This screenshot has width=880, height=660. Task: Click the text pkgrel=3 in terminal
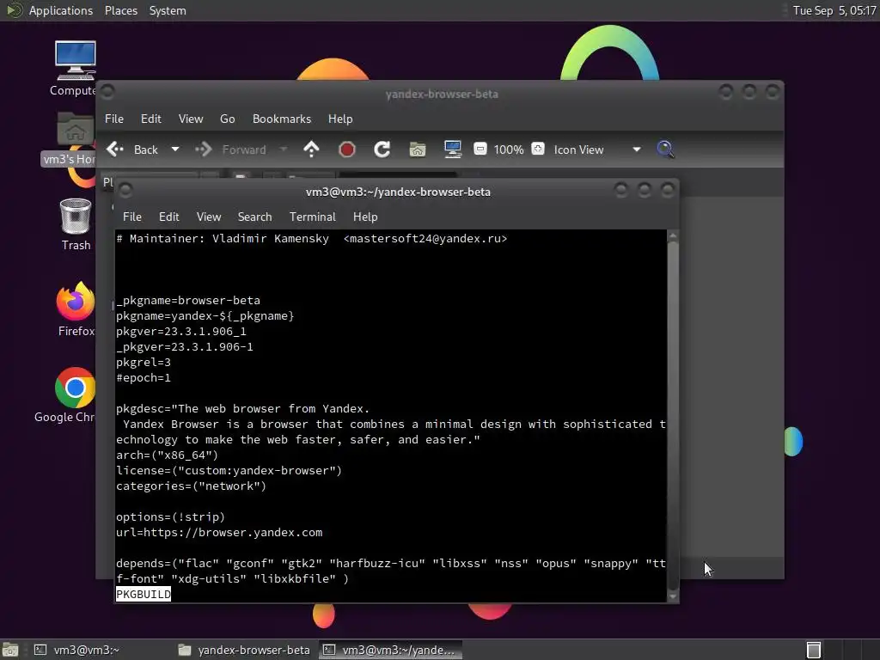click(144, 363)
